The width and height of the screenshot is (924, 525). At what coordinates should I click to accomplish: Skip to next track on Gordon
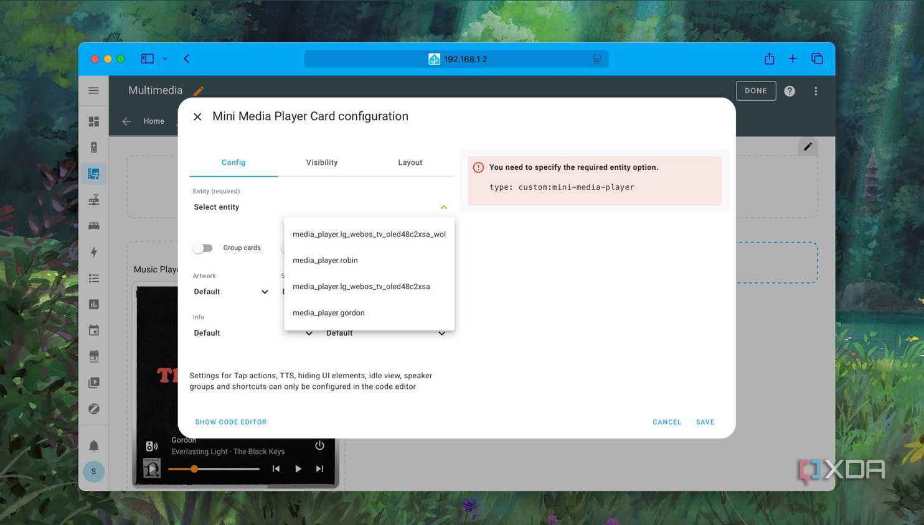coord(319,469)
